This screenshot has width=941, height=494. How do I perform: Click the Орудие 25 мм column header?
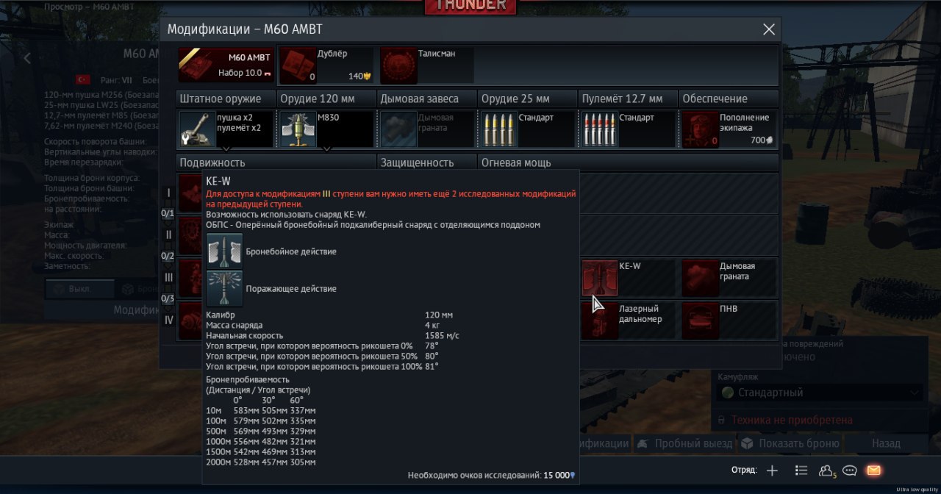528,99
